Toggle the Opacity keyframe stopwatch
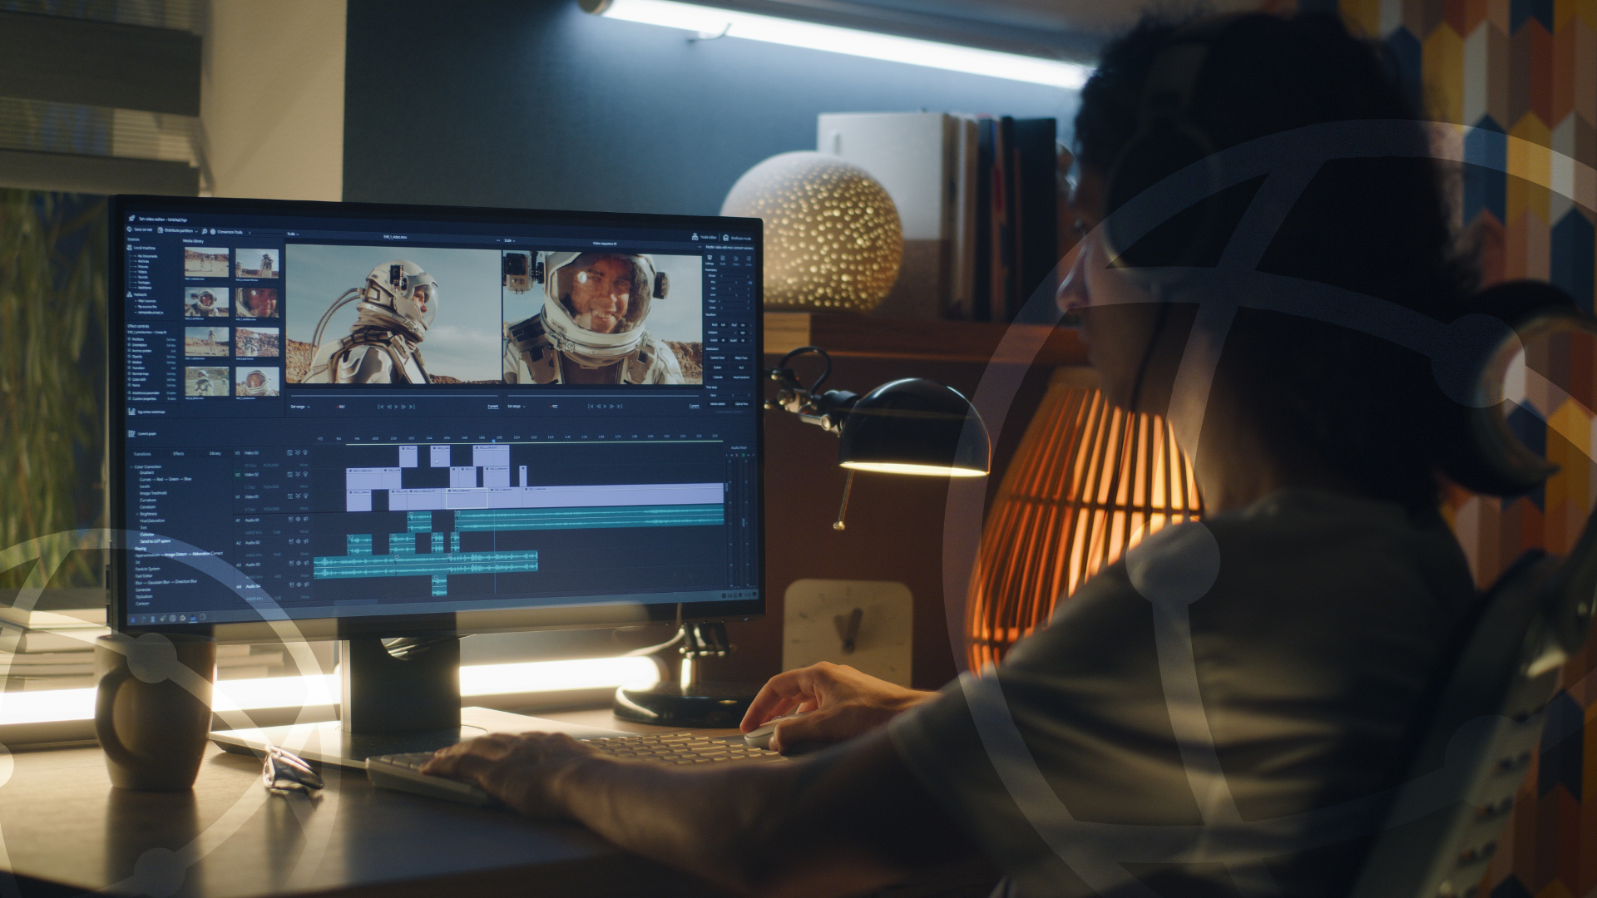 click(129, 356)
